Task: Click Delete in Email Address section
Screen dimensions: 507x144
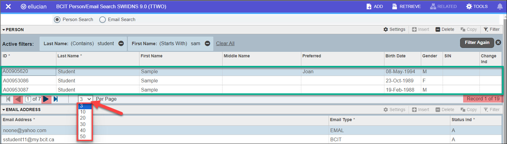Action: pos(445,110)
